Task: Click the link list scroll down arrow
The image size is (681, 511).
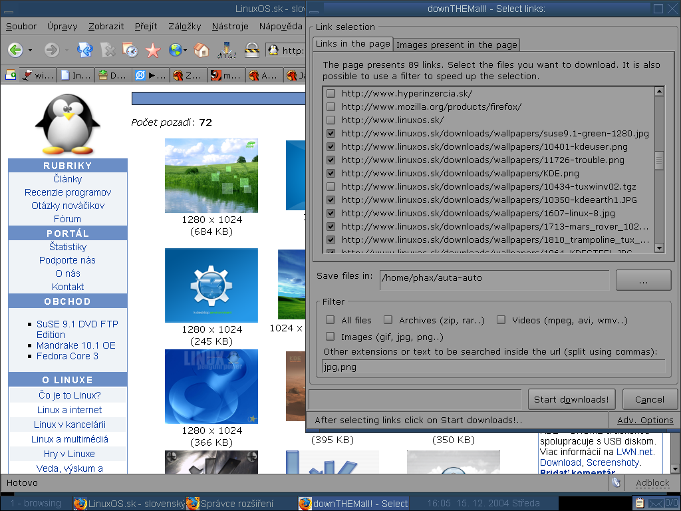Action: (659, 248)
